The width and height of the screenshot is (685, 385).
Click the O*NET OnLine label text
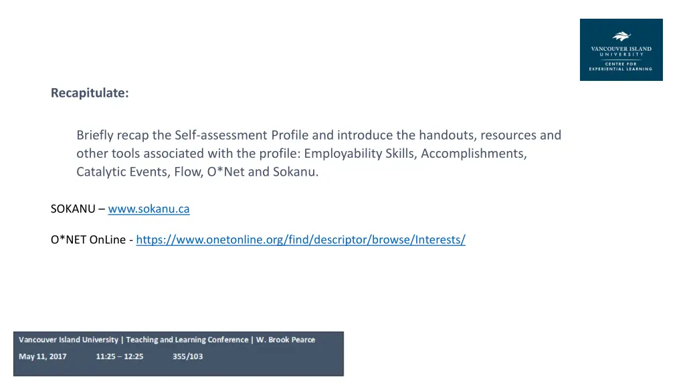click(88, 240)
